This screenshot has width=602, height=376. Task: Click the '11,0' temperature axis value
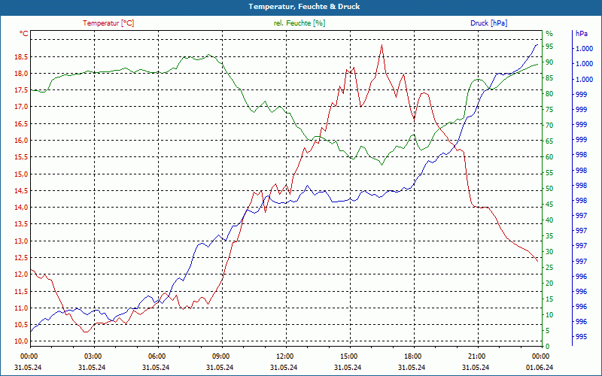21,308
